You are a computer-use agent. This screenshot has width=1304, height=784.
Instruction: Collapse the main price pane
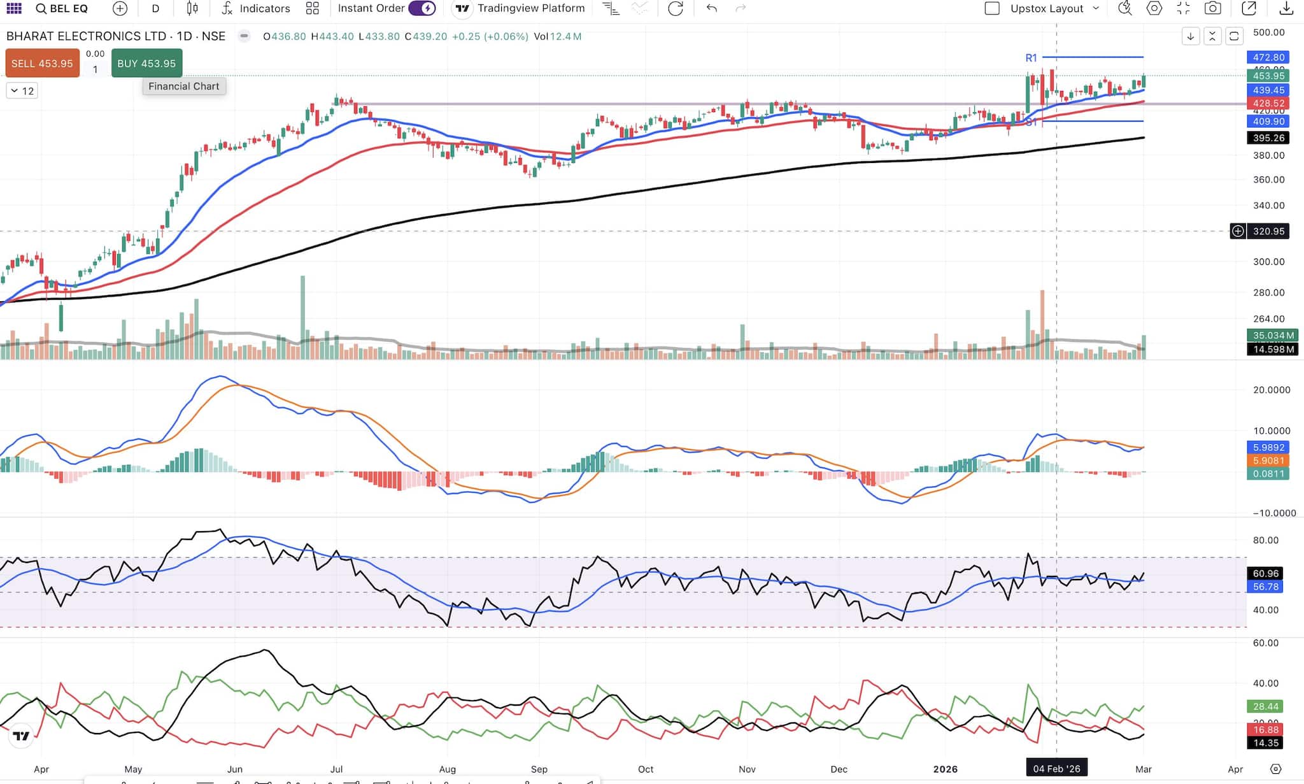(x=1212, y=36)
